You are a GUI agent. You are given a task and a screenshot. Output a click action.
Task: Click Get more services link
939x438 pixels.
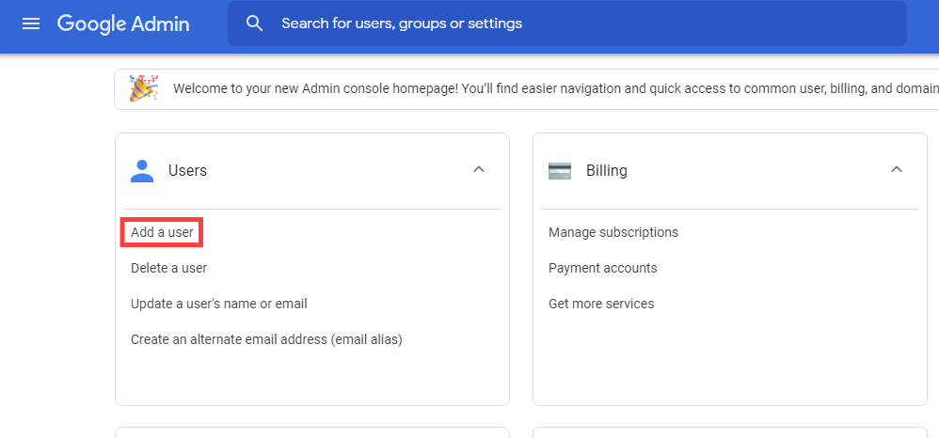[x=601, y=304]
